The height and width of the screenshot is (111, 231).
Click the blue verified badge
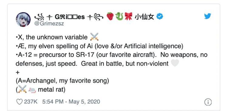[159, 16]
